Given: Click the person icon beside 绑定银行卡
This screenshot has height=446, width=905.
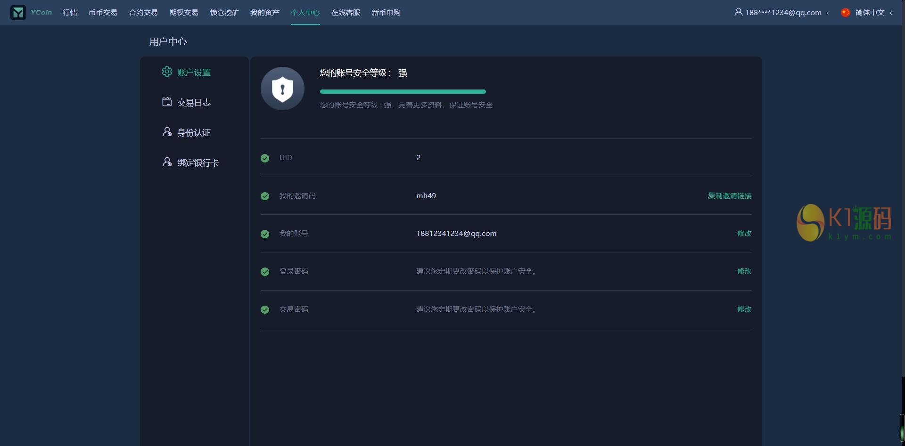Looking at the screenshot, I should [167, 162].
